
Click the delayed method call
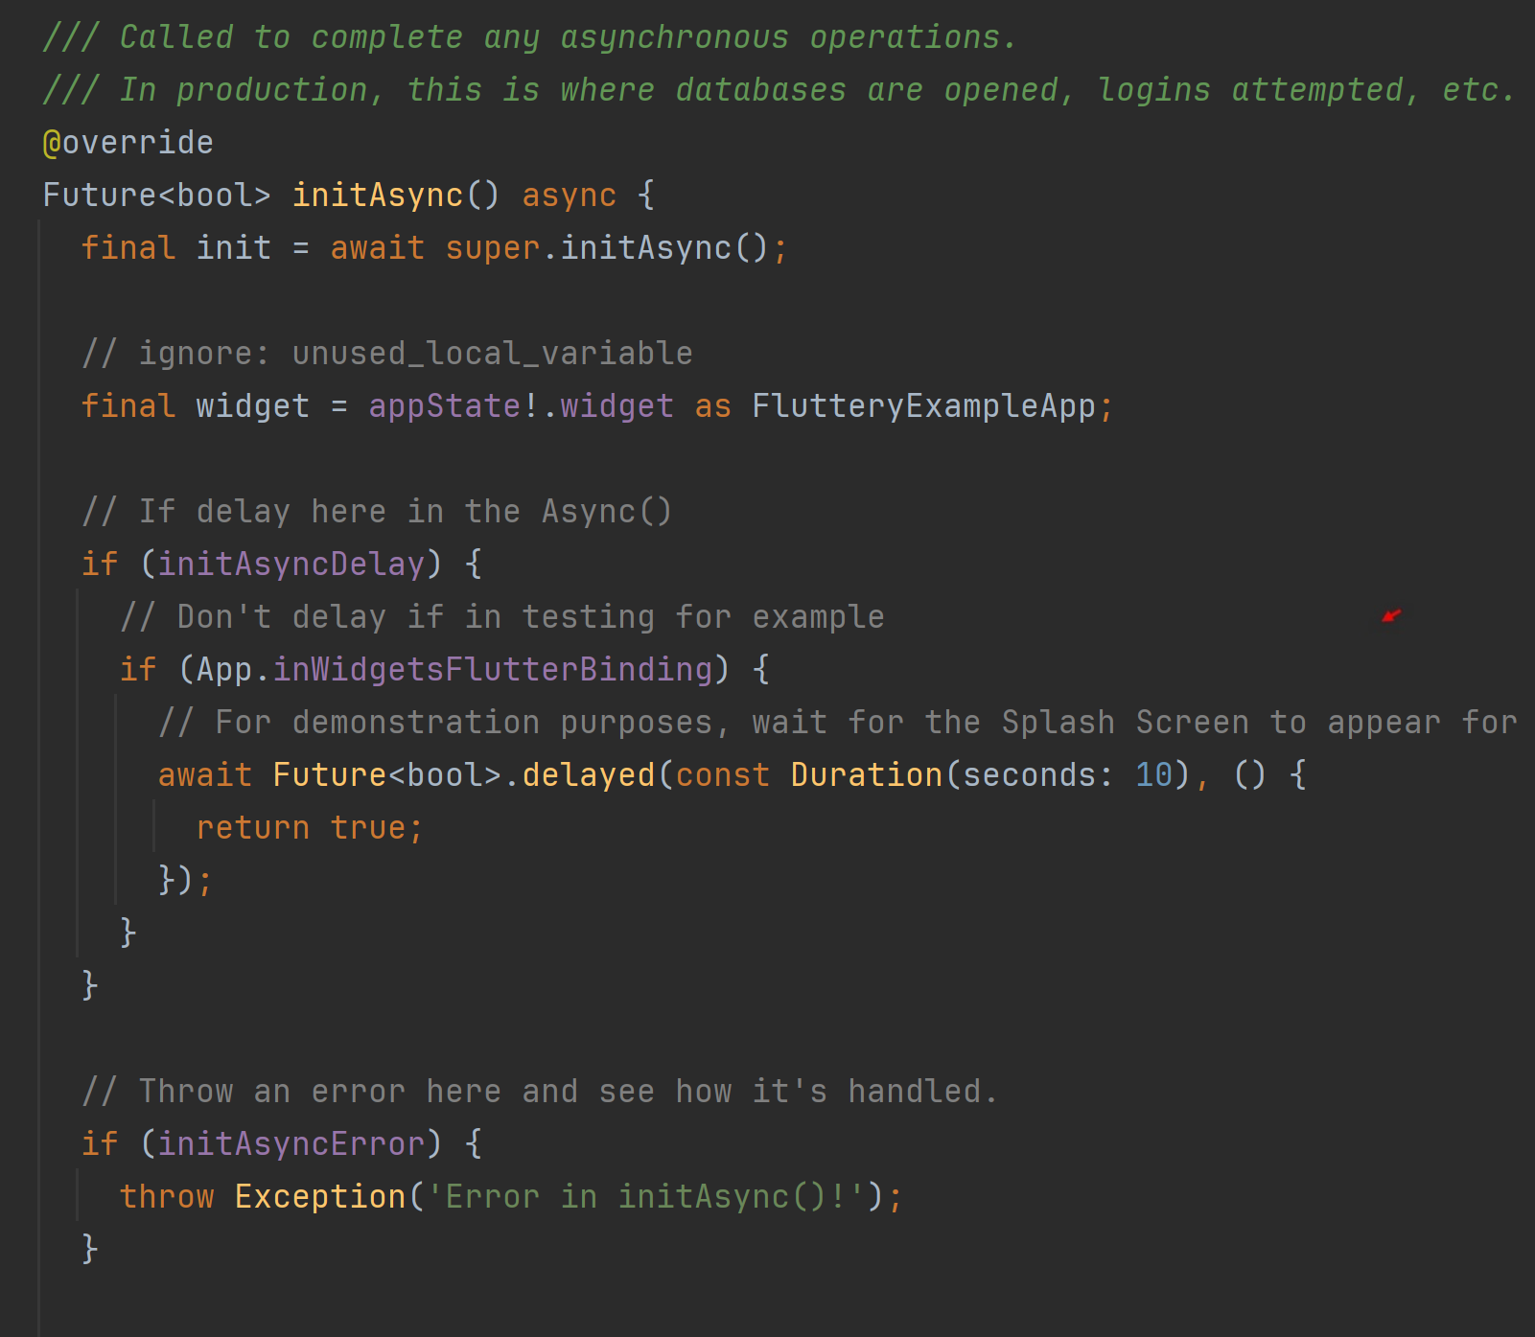(x=588, y=775)
